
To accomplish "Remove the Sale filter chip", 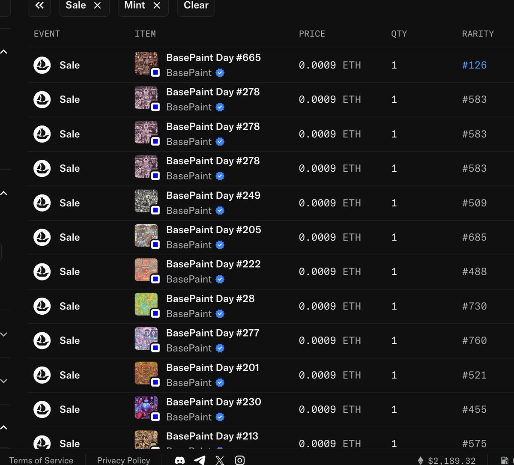I will click(x=98, y=6).
